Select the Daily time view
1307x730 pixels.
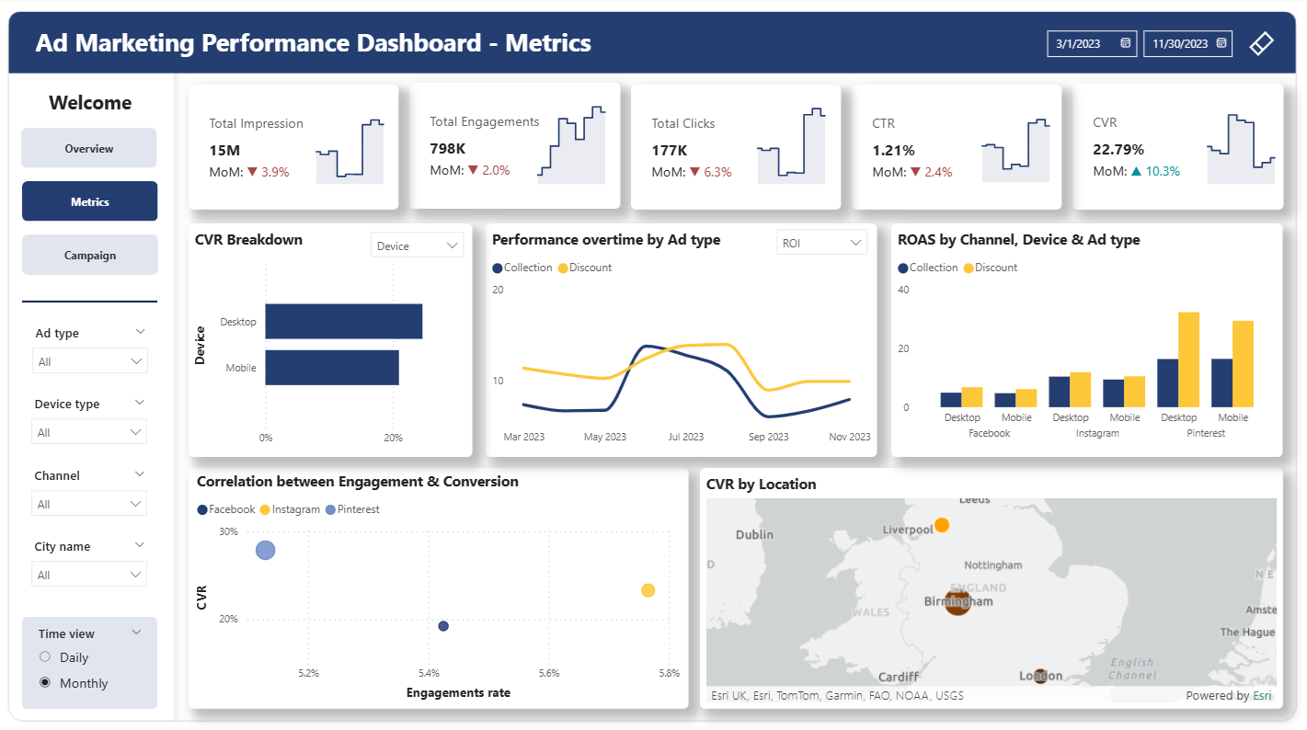45,657
